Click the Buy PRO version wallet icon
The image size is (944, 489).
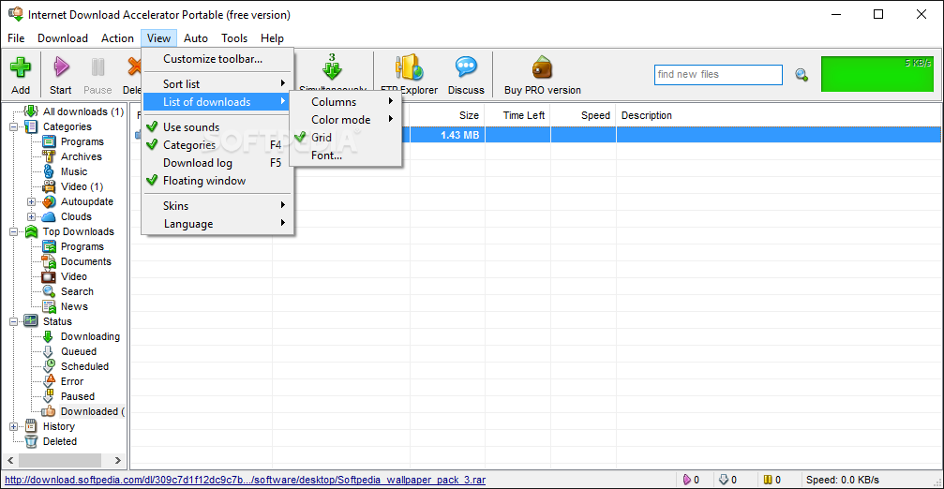coord(543,67)
